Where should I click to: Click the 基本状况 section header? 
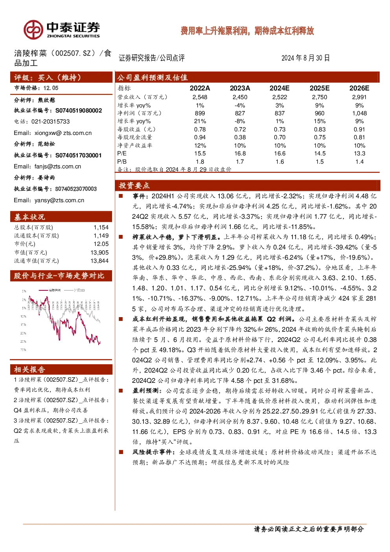point(61,217)
